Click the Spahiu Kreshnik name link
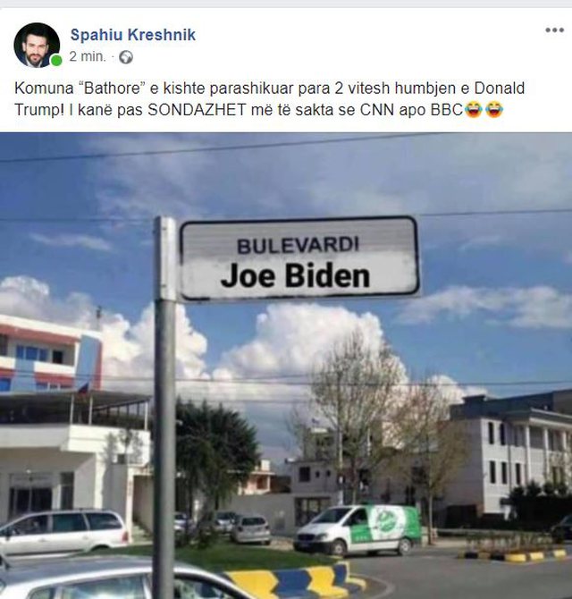This screenshot has width=572, height=599. [x=133, y=35]
